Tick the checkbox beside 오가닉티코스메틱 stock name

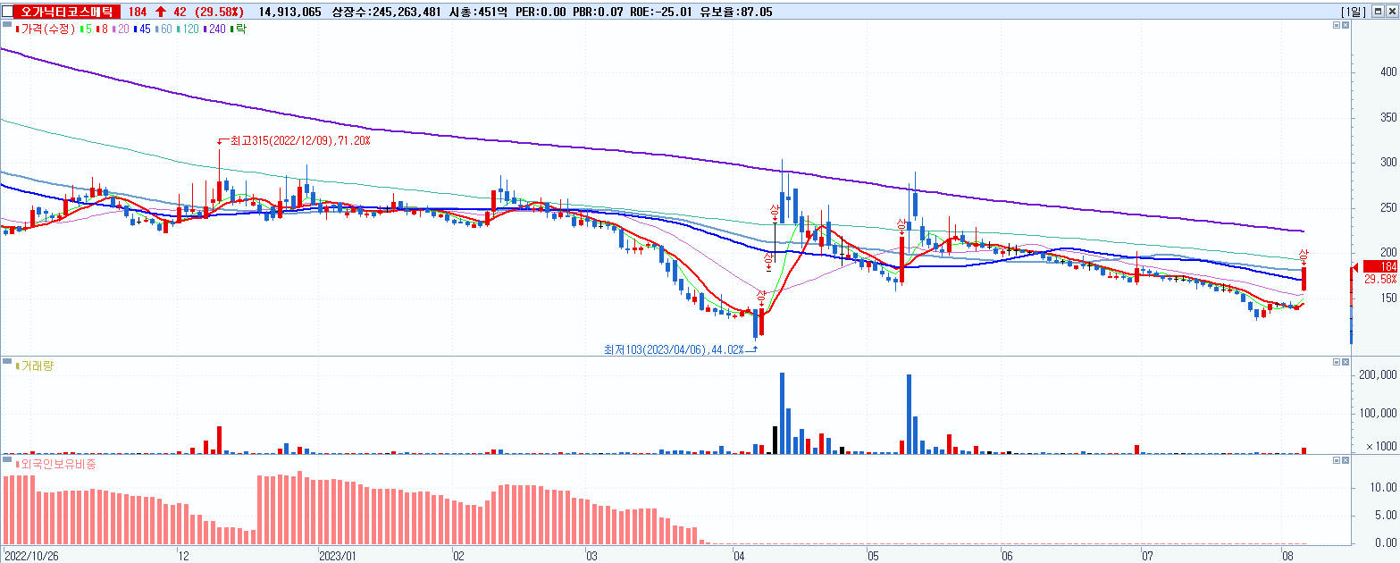pyautogui.click(x=5, y=12)
